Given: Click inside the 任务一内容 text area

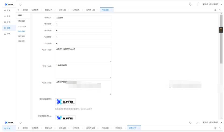Looking at the screenshot, I should point(83,55).
